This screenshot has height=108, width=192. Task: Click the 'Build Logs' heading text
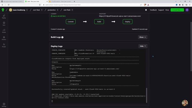coord(56,37)
